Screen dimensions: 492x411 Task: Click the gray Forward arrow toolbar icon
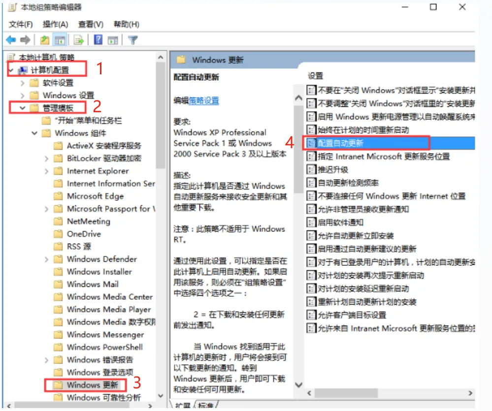(25, 40)
